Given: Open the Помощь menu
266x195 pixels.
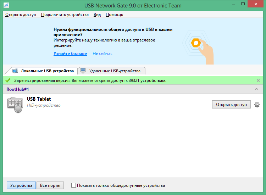Looking at the screenshot, I should click(x=114, y=15).
